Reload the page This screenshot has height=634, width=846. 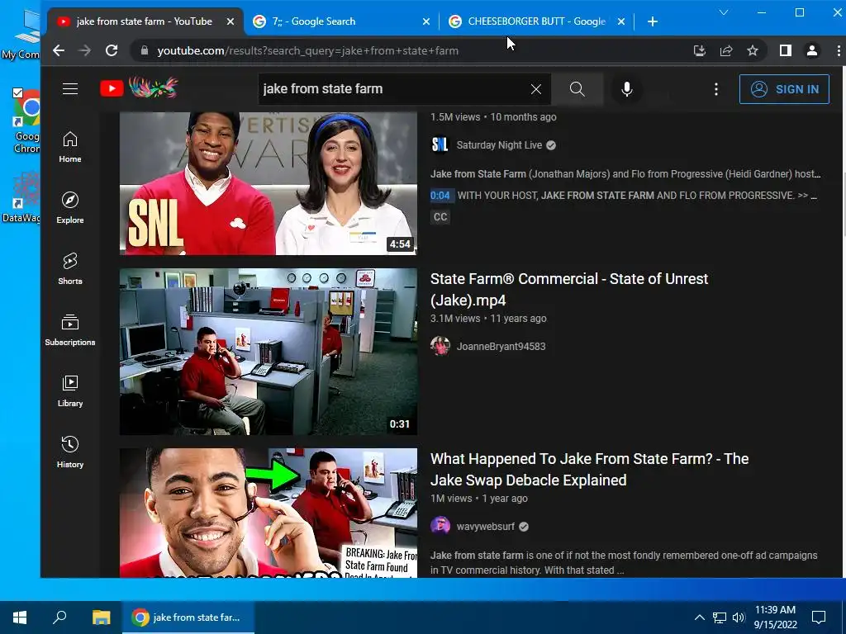pyautogui.click(x=112, y=50)
